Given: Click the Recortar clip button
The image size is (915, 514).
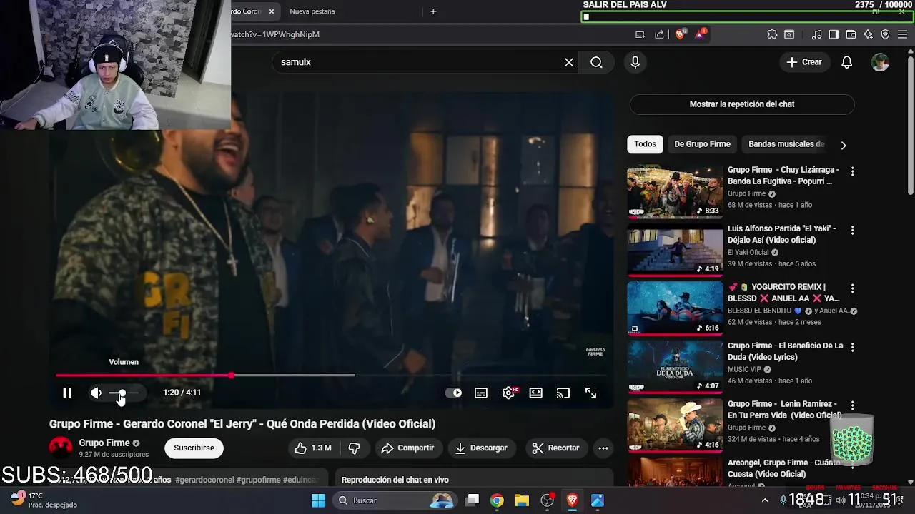Looking at the screenshot, I should point(555,448).
